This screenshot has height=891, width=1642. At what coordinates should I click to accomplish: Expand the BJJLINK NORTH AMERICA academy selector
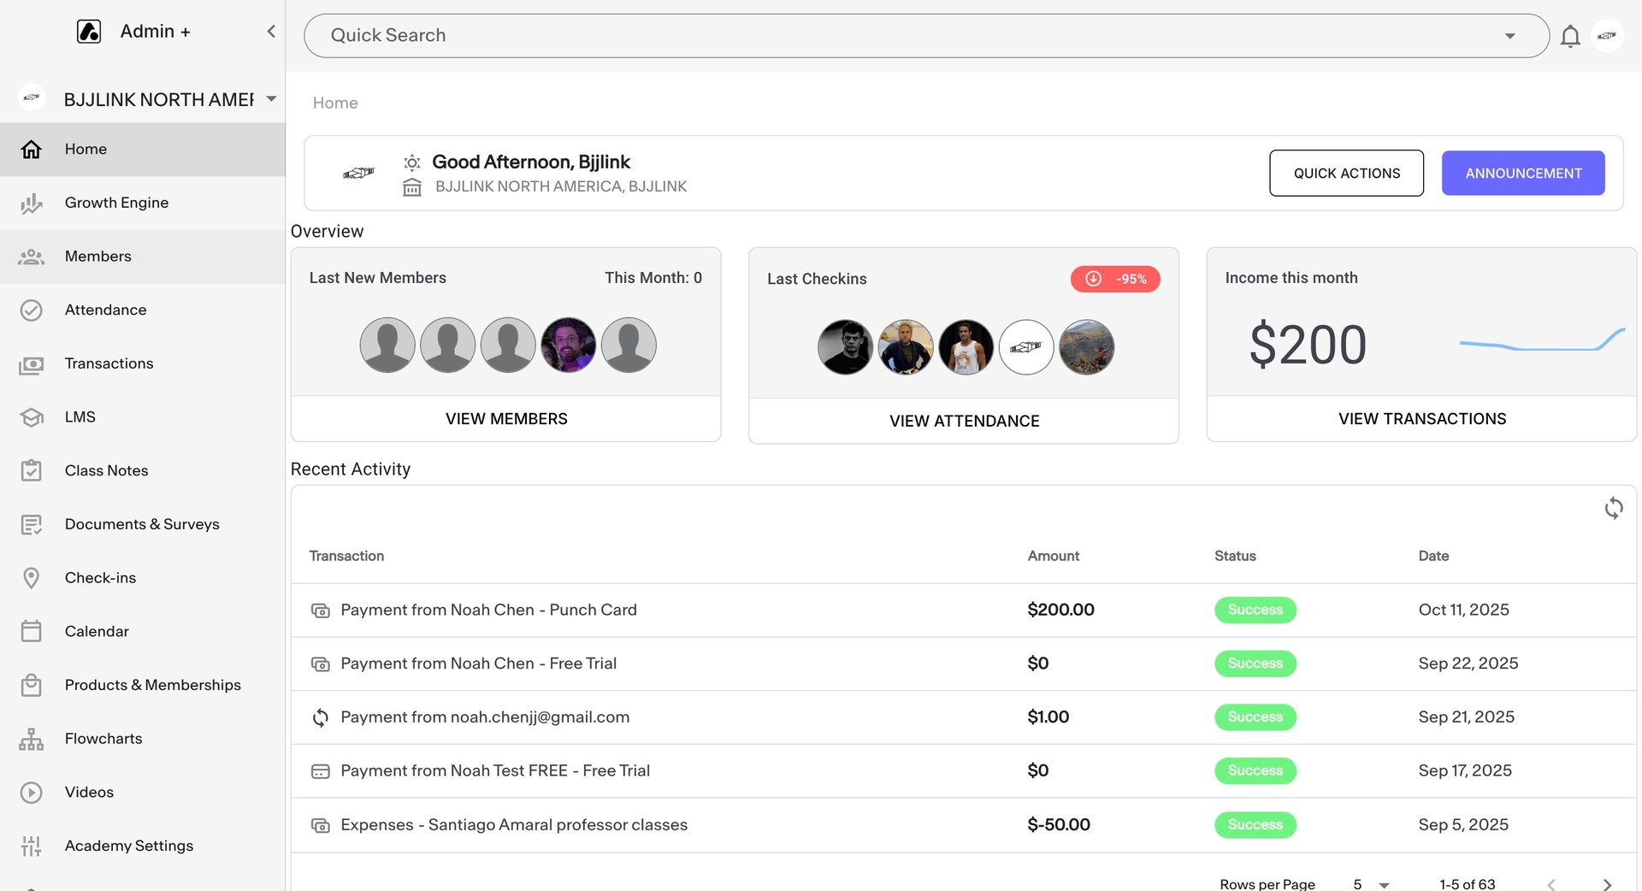tap(271, 99)
